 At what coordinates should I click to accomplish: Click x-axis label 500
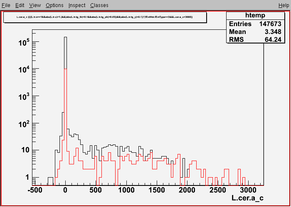[x=96, y=190]
